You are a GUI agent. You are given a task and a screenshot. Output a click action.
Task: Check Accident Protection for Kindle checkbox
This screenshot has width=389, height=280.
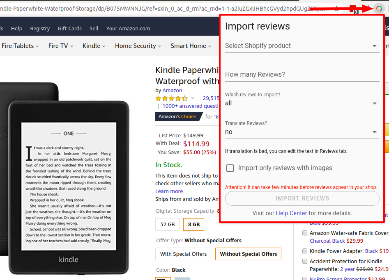[x=305, y=261]
